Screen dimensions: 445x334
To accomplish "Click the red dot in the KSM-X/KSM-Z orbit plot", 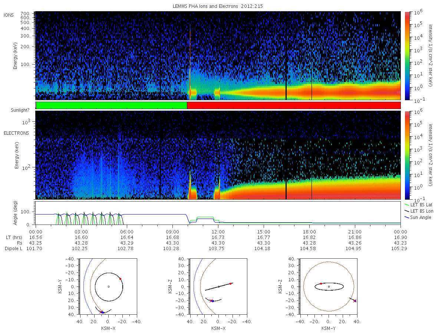I will point(230,284).
